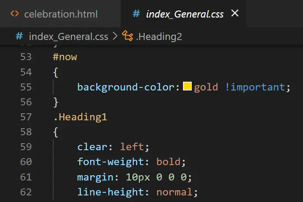
Task: Click line number 62 in the gutter
Action: 26,192
